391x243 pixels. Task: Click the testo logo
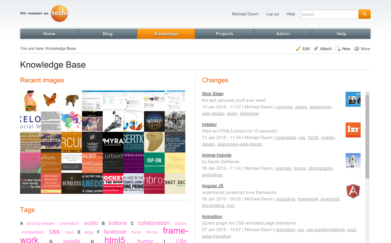(59, 13)
